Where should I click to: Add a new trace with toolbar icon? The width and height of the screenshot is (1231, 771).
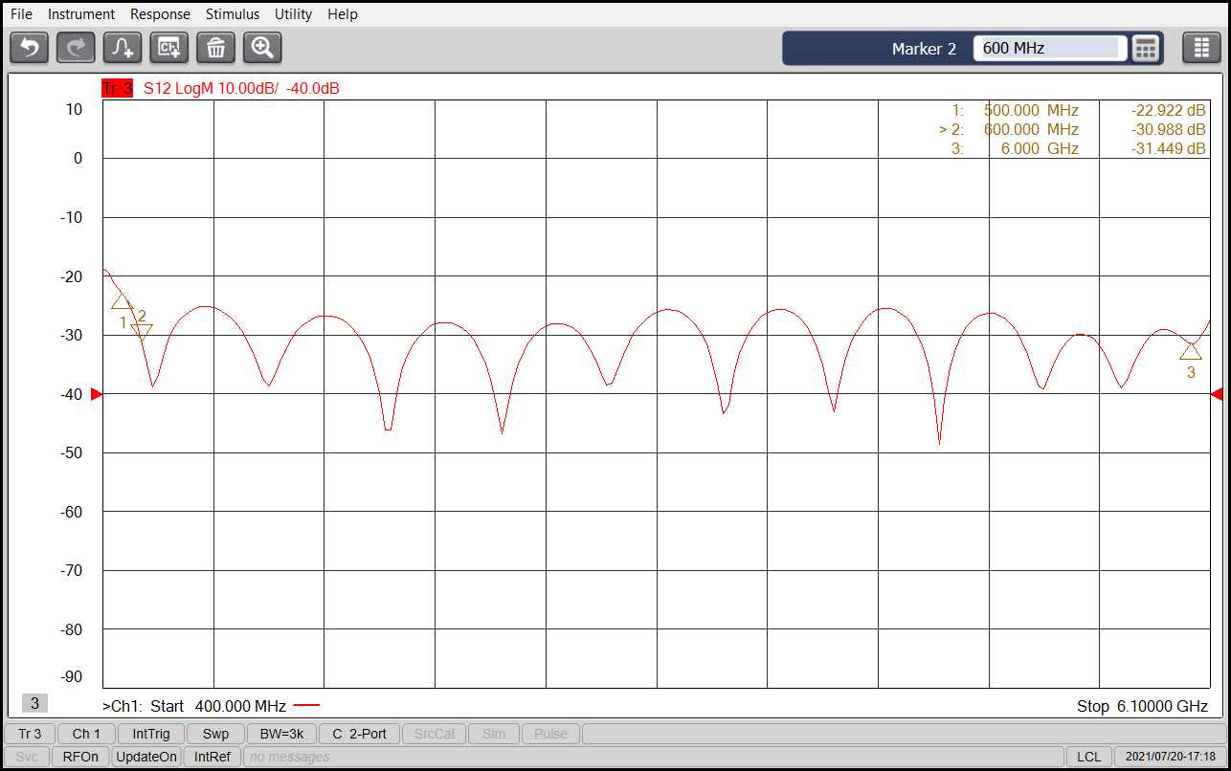(x=123, y=47)
